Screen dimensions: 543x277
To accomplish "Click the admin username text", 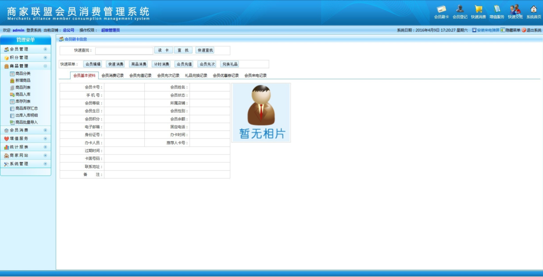I will coord(18,30).
